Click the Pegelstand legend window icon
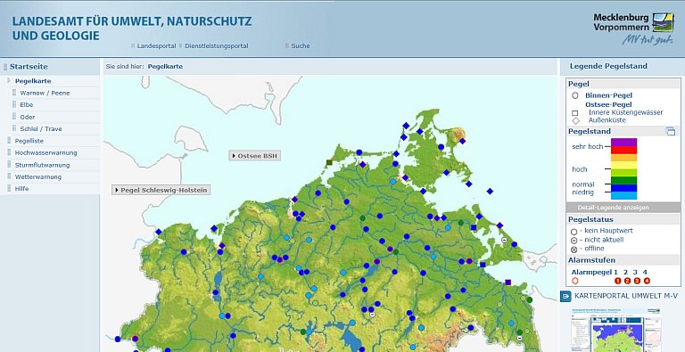This screenshot has height=352, width=685. (670, 132)
